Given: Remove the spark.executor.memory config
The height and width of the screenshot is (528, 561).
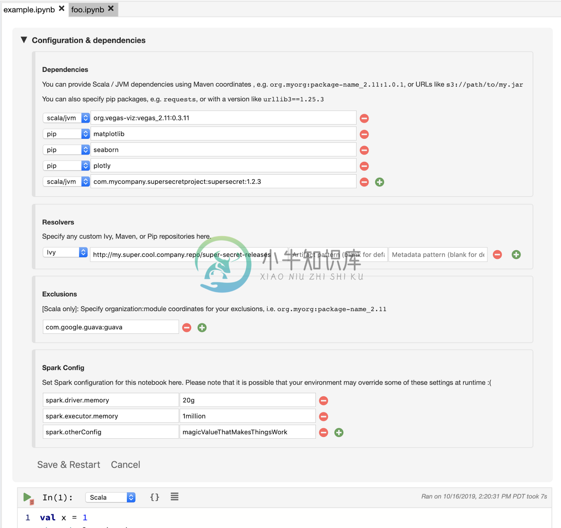Looking at the screenshot, I should pos(323,416).
